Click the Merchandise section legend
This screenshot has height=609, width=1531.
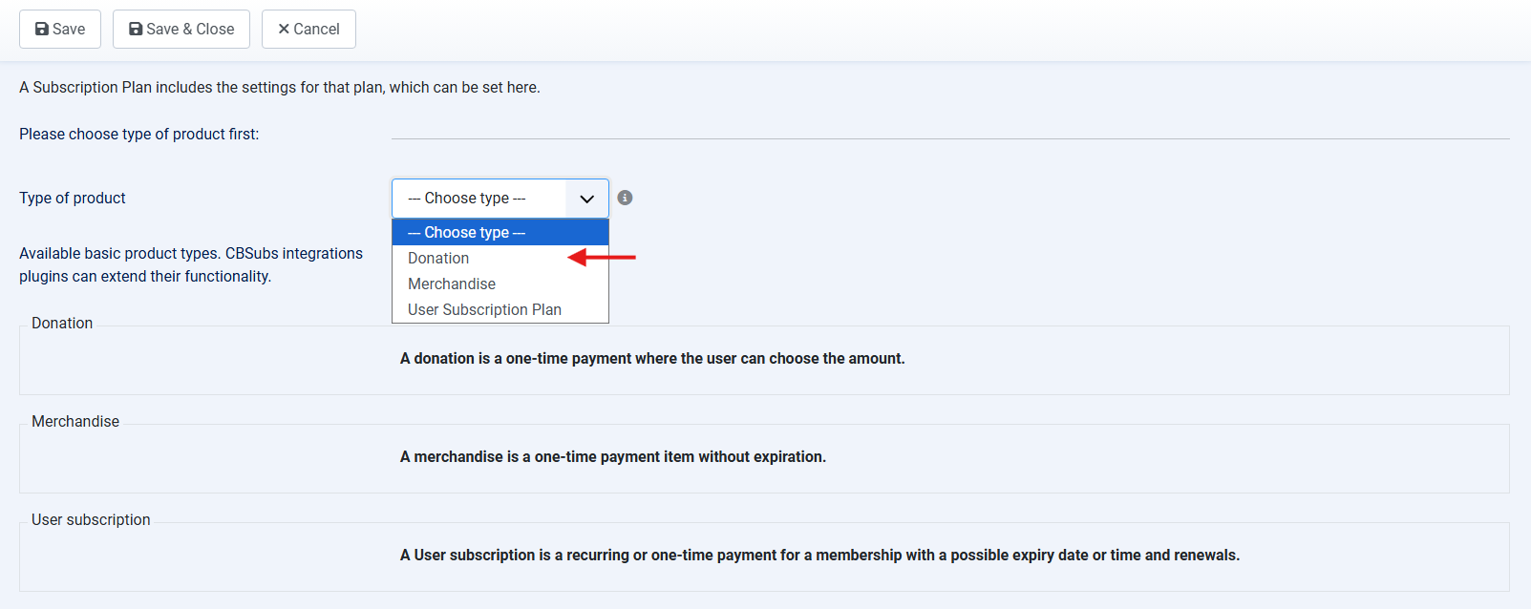pyautogui.click(x=75, y=421)
